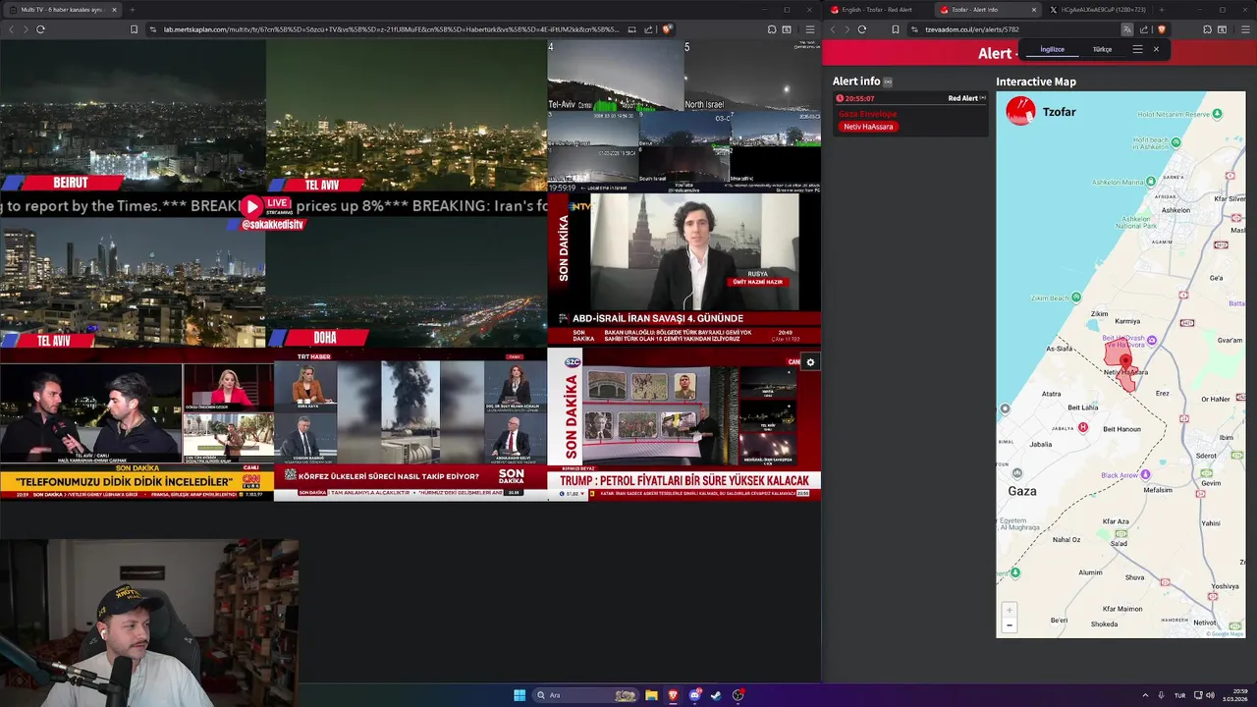Share the Multi TV page link
Screen dimensions: 1257x707
point(648,29)
